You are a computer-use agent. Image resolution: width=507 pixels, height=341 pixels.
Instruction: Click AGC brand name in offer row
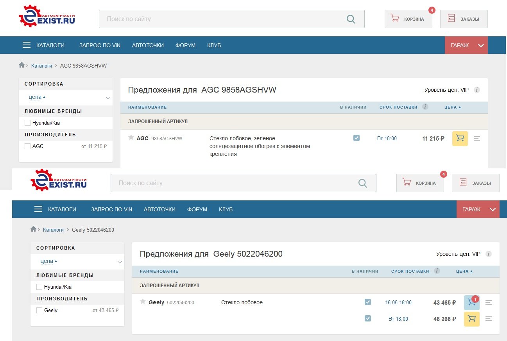143,138
